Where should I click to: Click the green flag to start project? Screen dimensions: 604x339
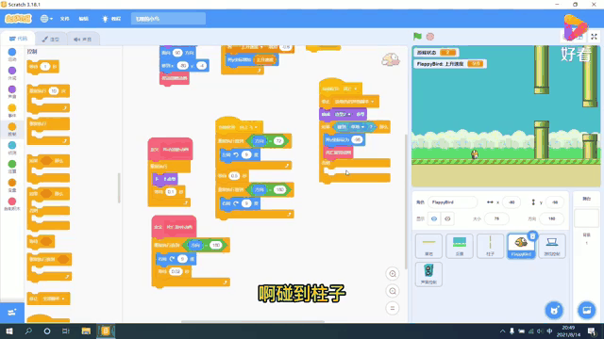417,37
